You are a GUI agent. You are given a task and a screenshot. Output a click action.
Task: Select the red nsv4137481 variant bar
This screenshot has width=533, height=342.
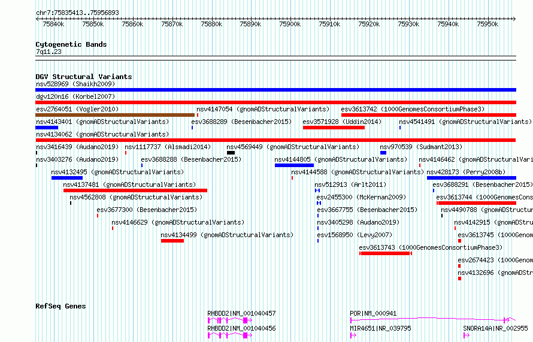click(x=135, y=190)
